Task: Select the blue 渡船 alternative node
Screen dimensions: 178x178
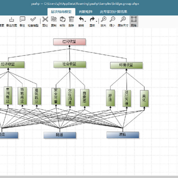Action: (x=123, y=135)
